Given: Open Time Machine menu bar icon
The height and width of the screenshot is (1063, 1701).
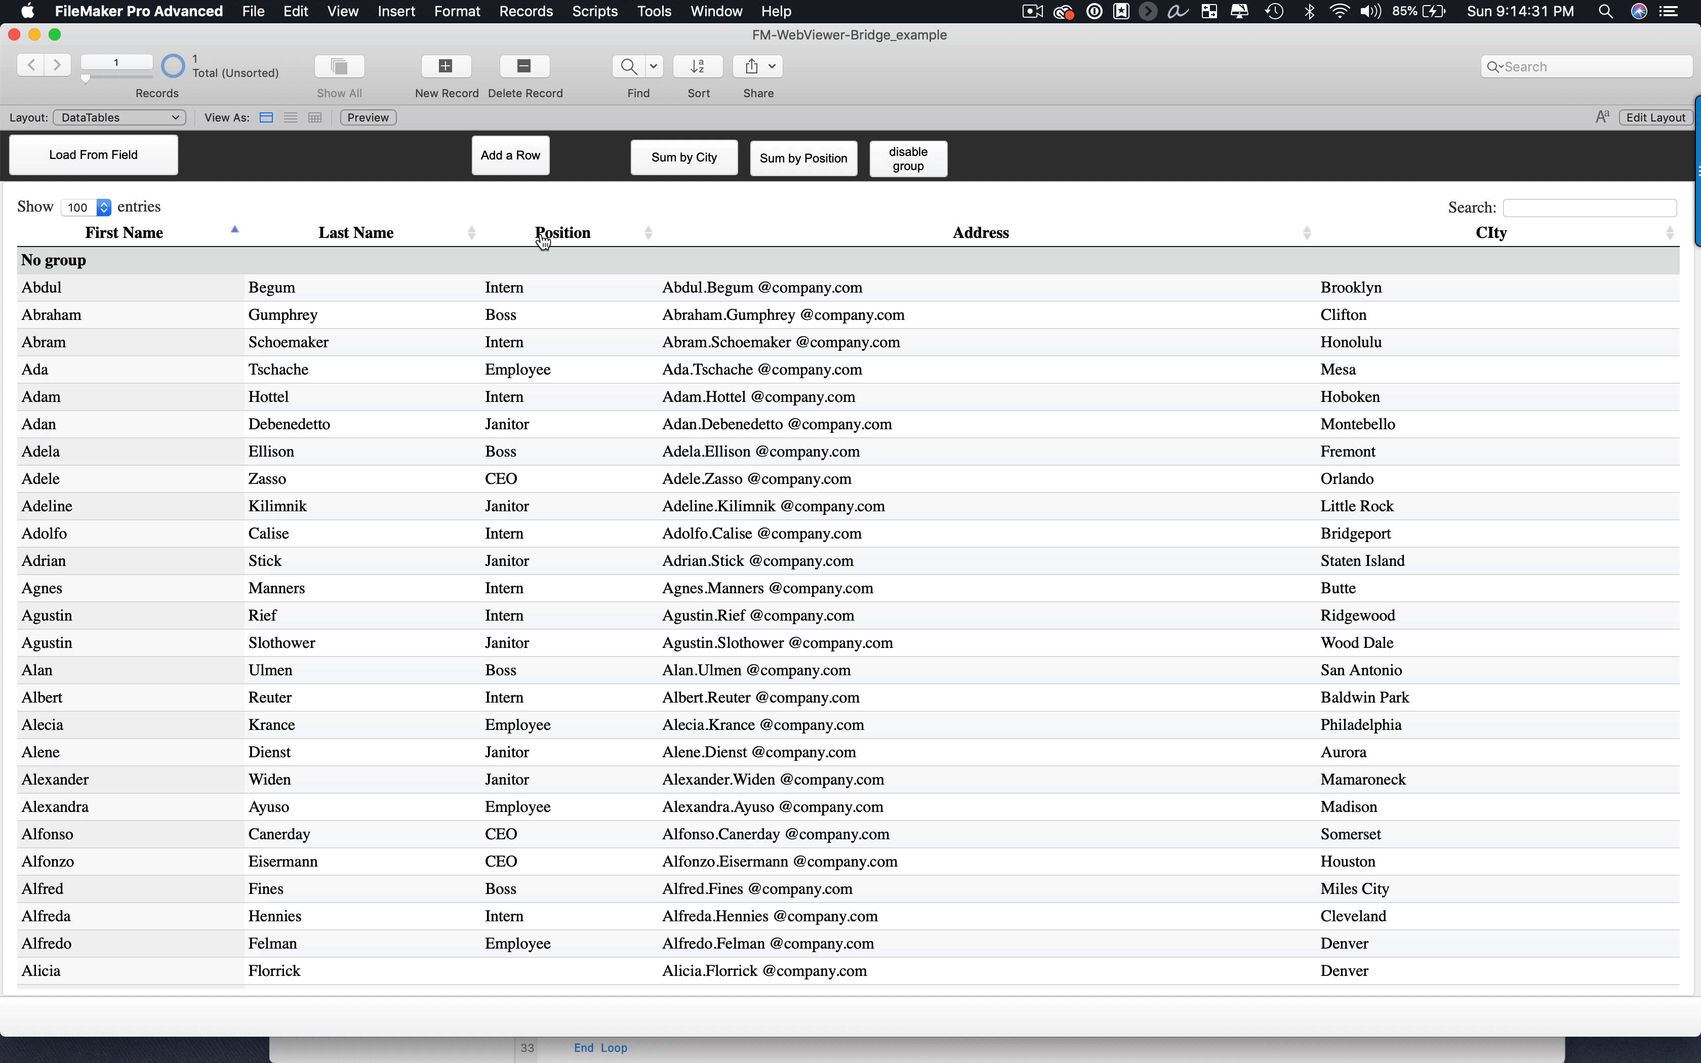Looking at the screenshot, I should point(1274,11).
